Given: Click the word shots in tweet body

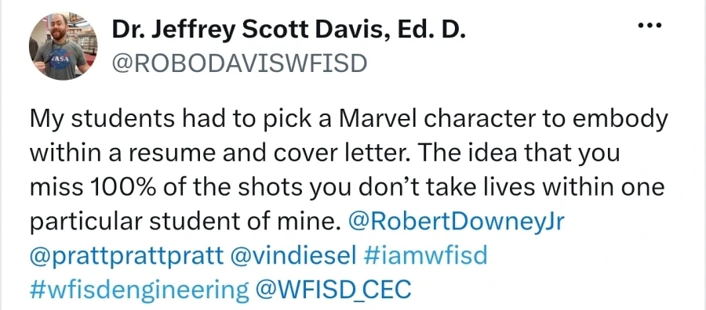Looking at the screenshot, I should [273, 187].
